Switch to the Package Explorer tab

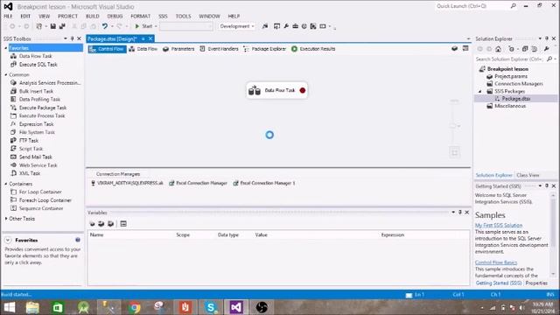point(264,49)
